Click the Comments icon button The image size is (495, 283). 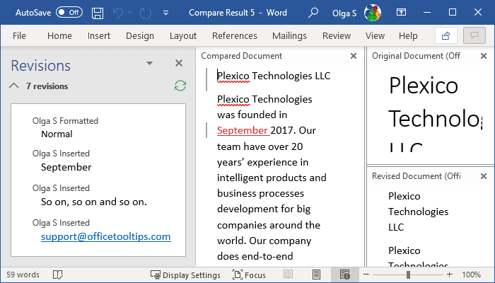pos(474,35)
